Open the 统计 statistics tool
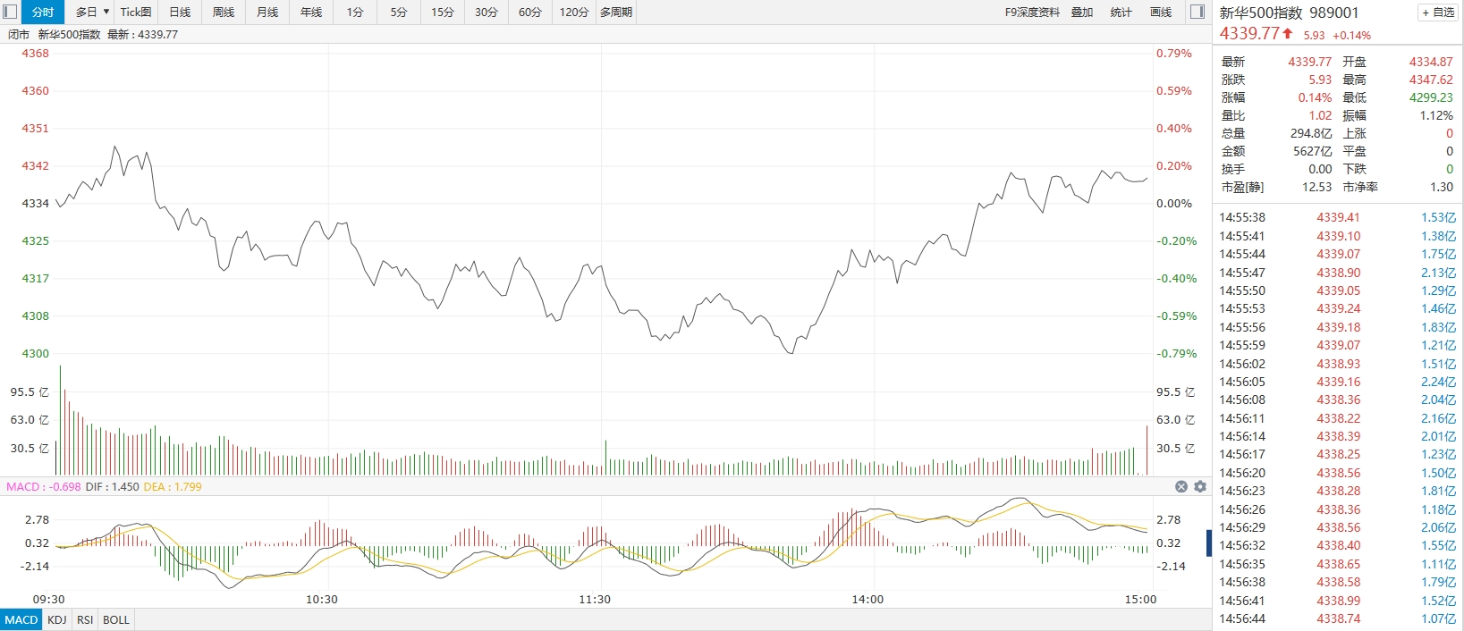This screenshot has width=1464, height=631. click(x=1121, y=12)
